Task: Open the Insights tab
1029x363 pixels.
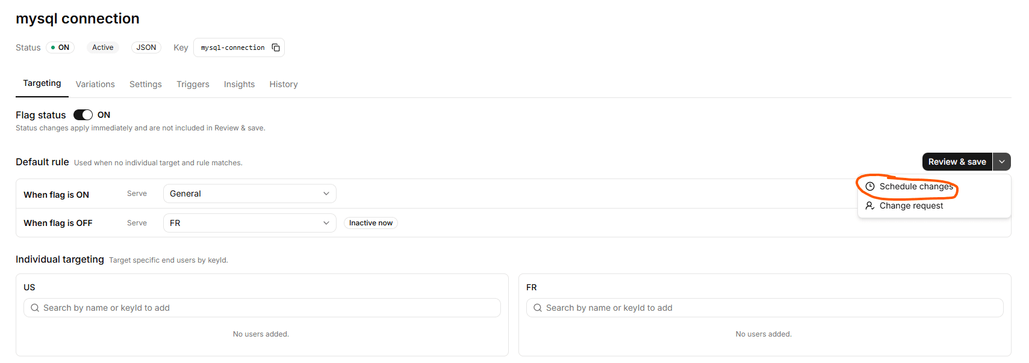Action: point(239,84)
